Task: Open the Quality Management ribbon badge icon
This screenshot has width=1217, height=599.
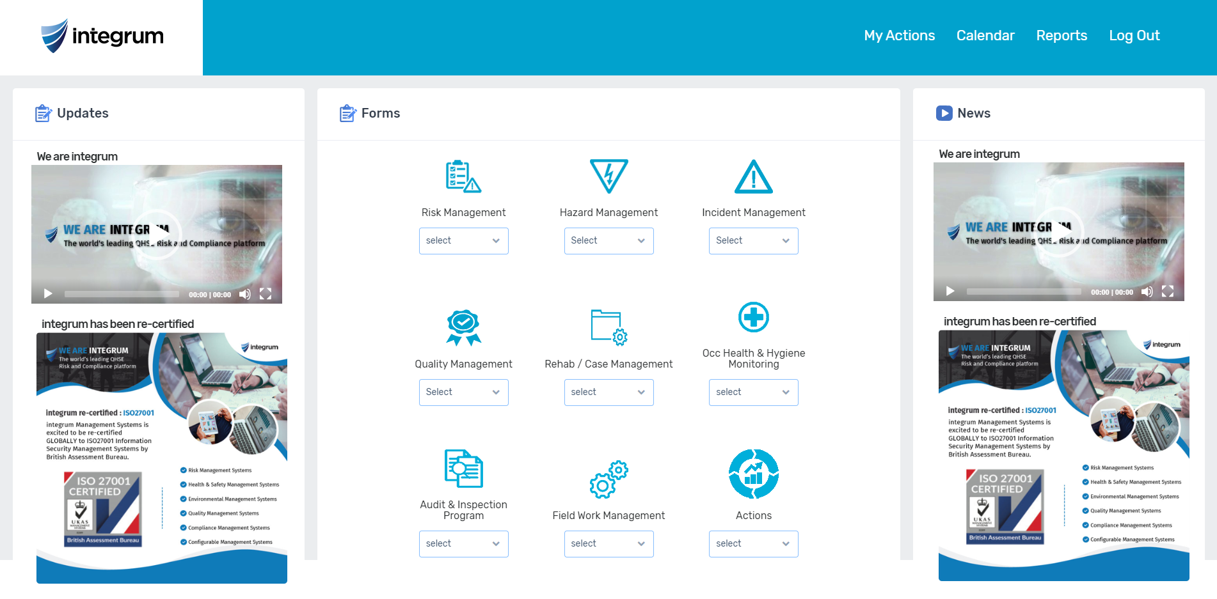Action: tap(463, 328)
